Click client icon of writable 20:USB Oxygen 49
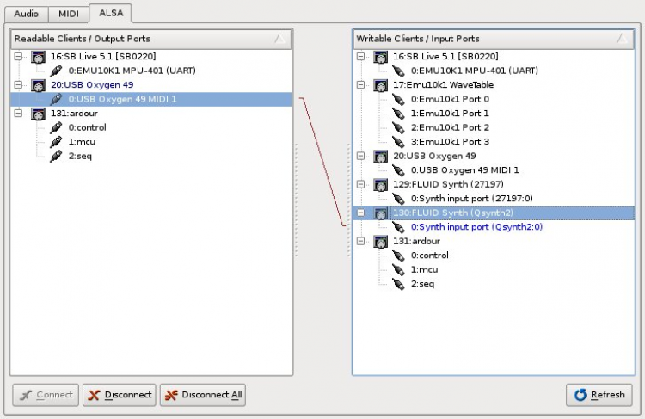The image size is (645, 419). [x=380, y=157]
